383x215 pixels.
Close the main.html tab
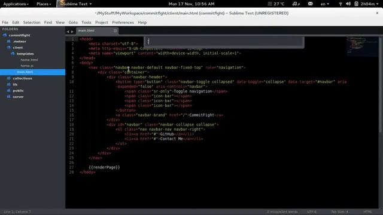[x=115, y=30]
